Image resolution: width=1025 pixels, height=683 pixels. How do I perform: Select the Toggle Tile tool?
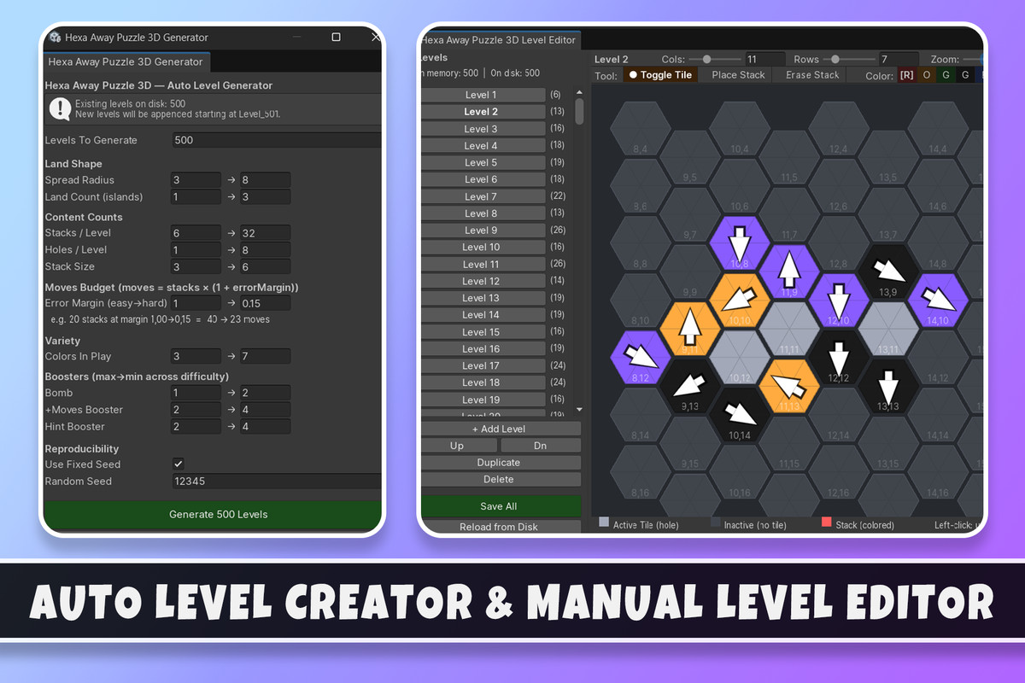(x=660, y=75)
